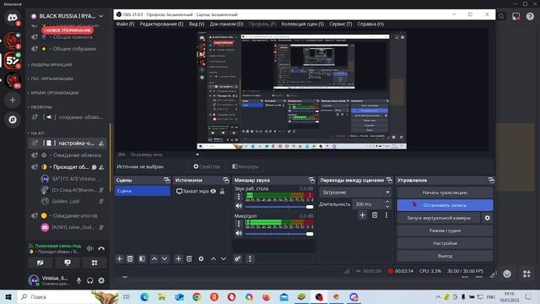Open source properties gear in Источники toolbar
The image size is (540, 304).
tap(201, 258)
